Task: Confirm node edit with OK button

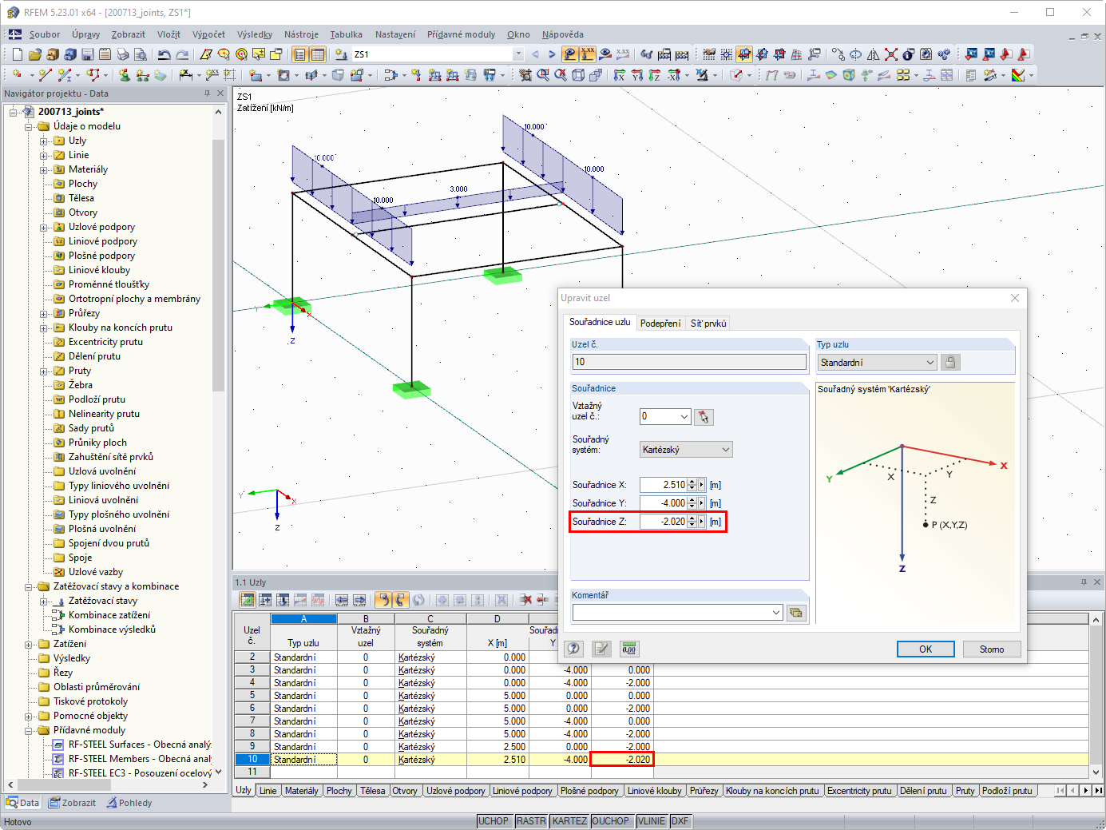Action: pyautogui.click(x=926, y=649)
